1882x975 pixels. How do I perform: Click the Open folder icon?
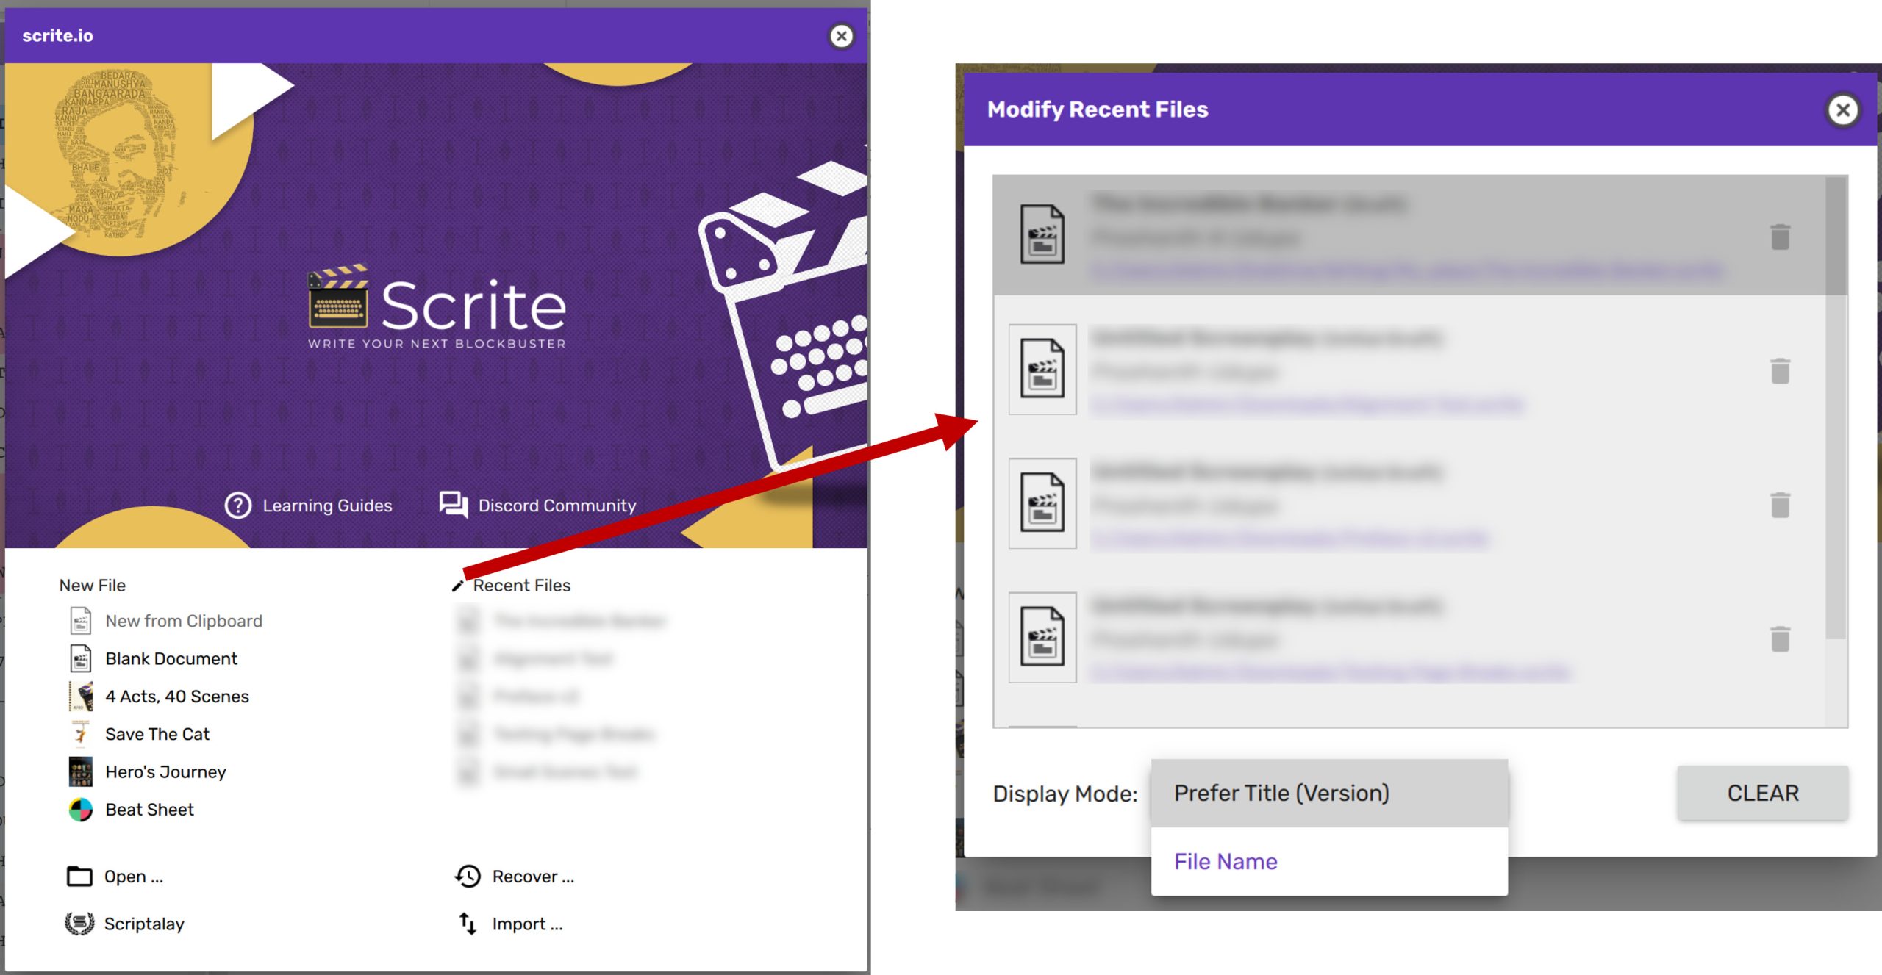(x=79, y=877)
